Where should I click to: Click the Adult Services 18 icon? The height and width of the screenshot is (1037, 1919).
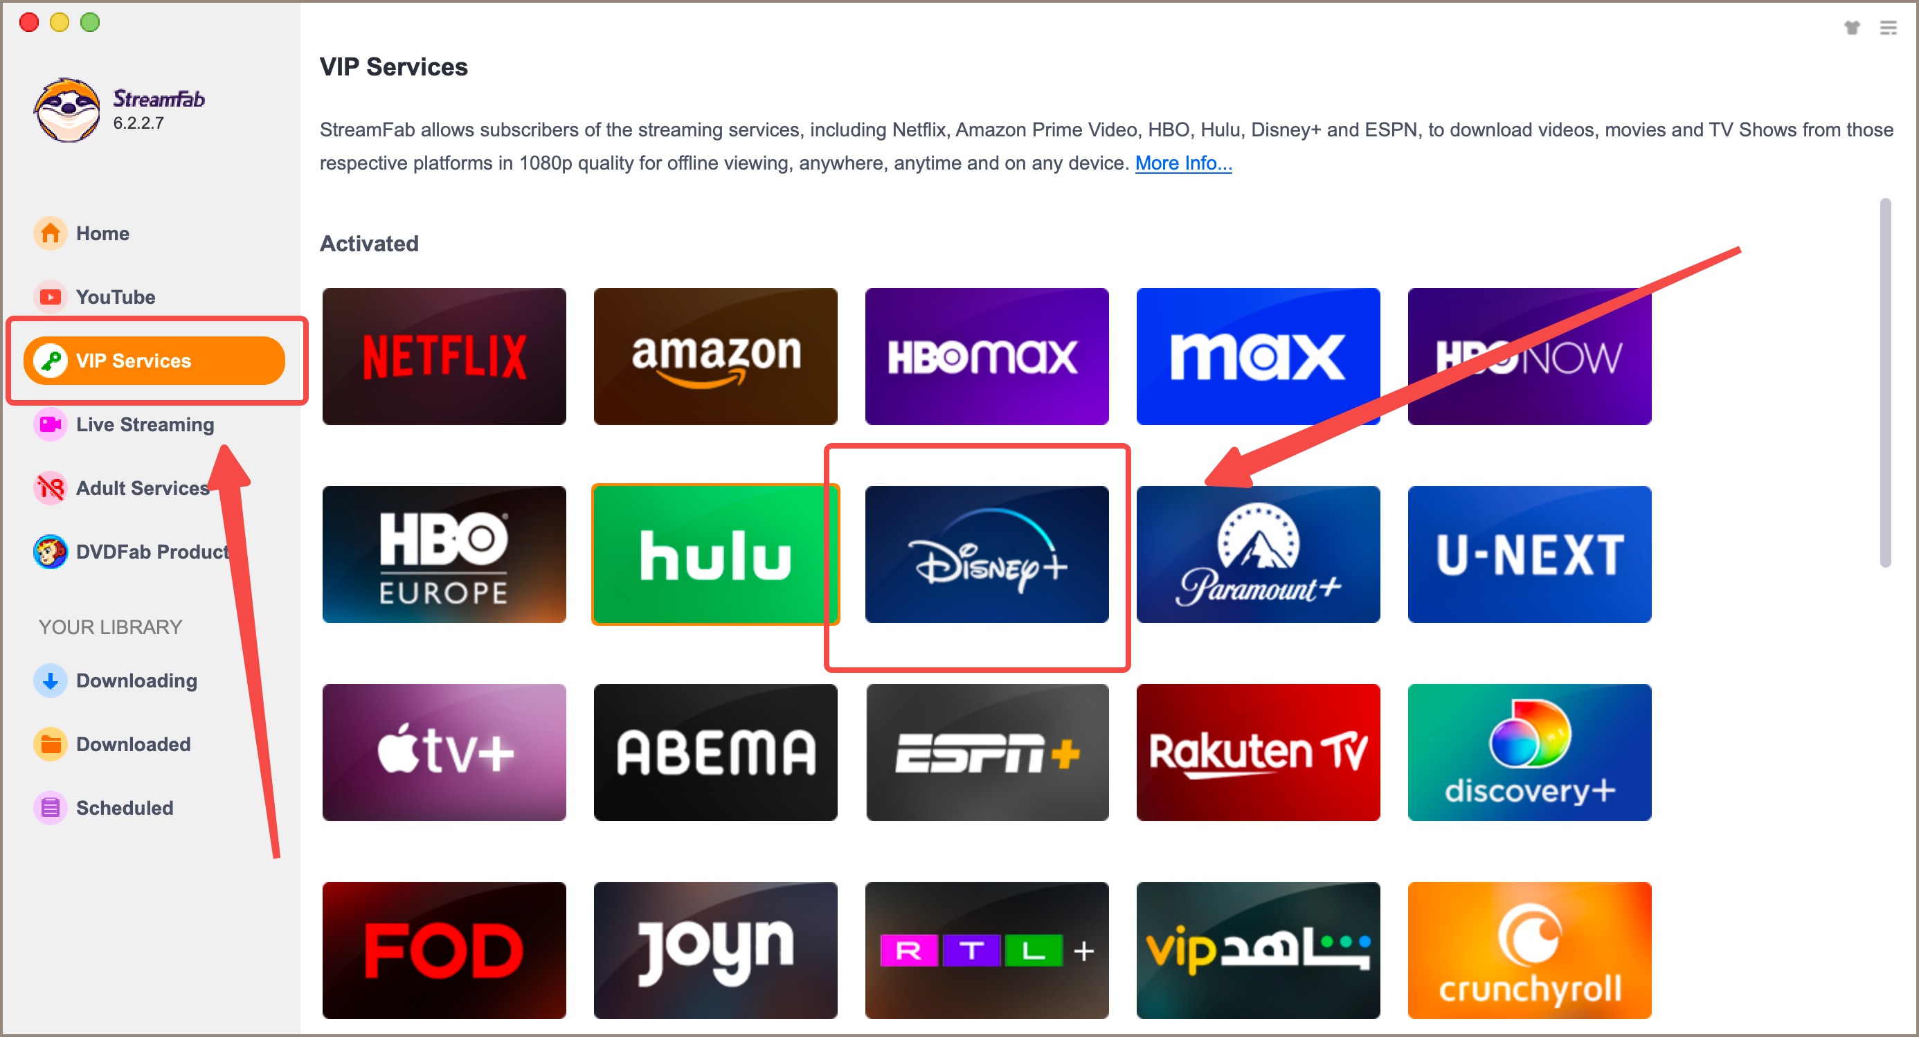click(x=50, y=488)
